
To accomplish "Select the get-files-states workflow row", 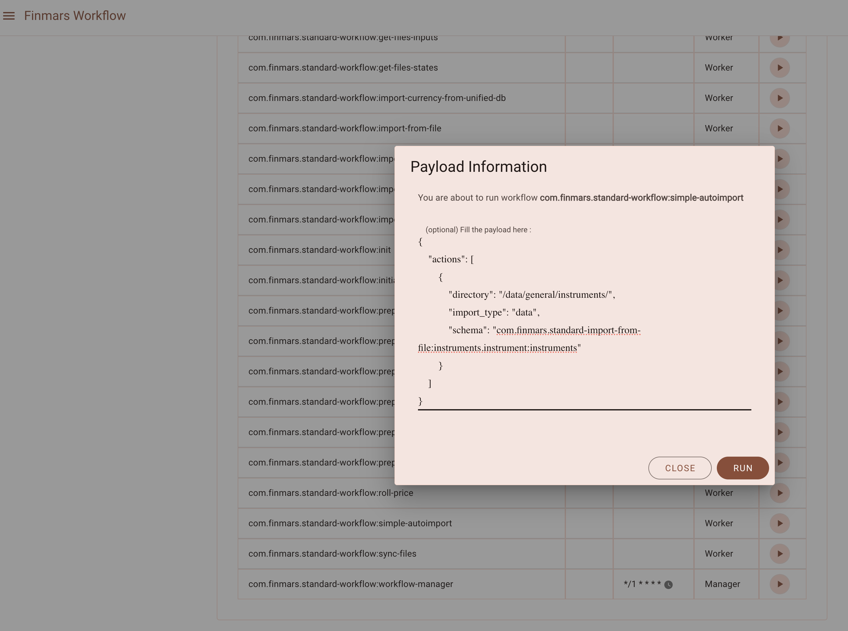I will coord(522,68).
